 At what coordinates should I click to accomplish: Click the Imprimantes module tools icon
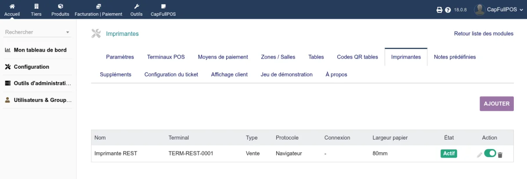[x=96, y=33]
